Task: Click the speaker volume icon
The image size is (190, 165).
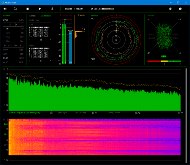Action: point(5,9)
